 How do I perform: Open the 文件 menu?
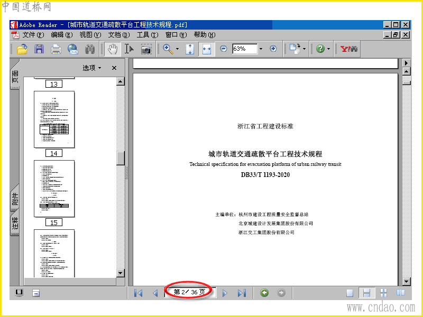(x=33, y=35)
